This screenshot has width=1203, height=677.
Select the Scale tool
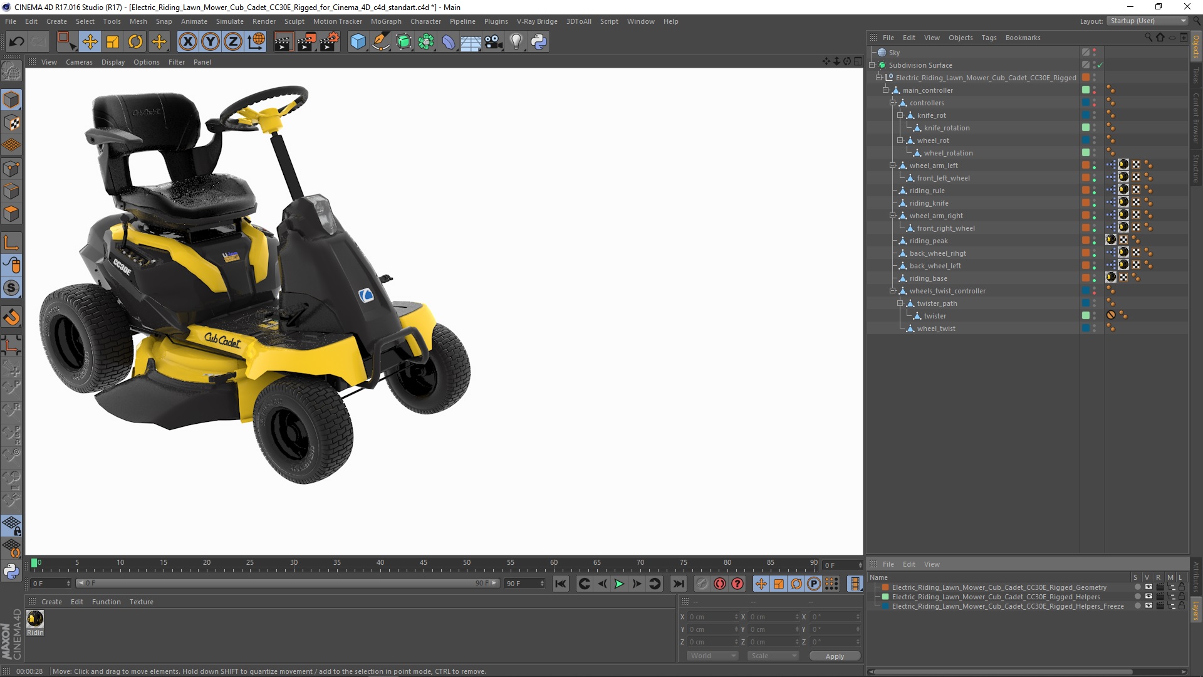tap(113, 42)
